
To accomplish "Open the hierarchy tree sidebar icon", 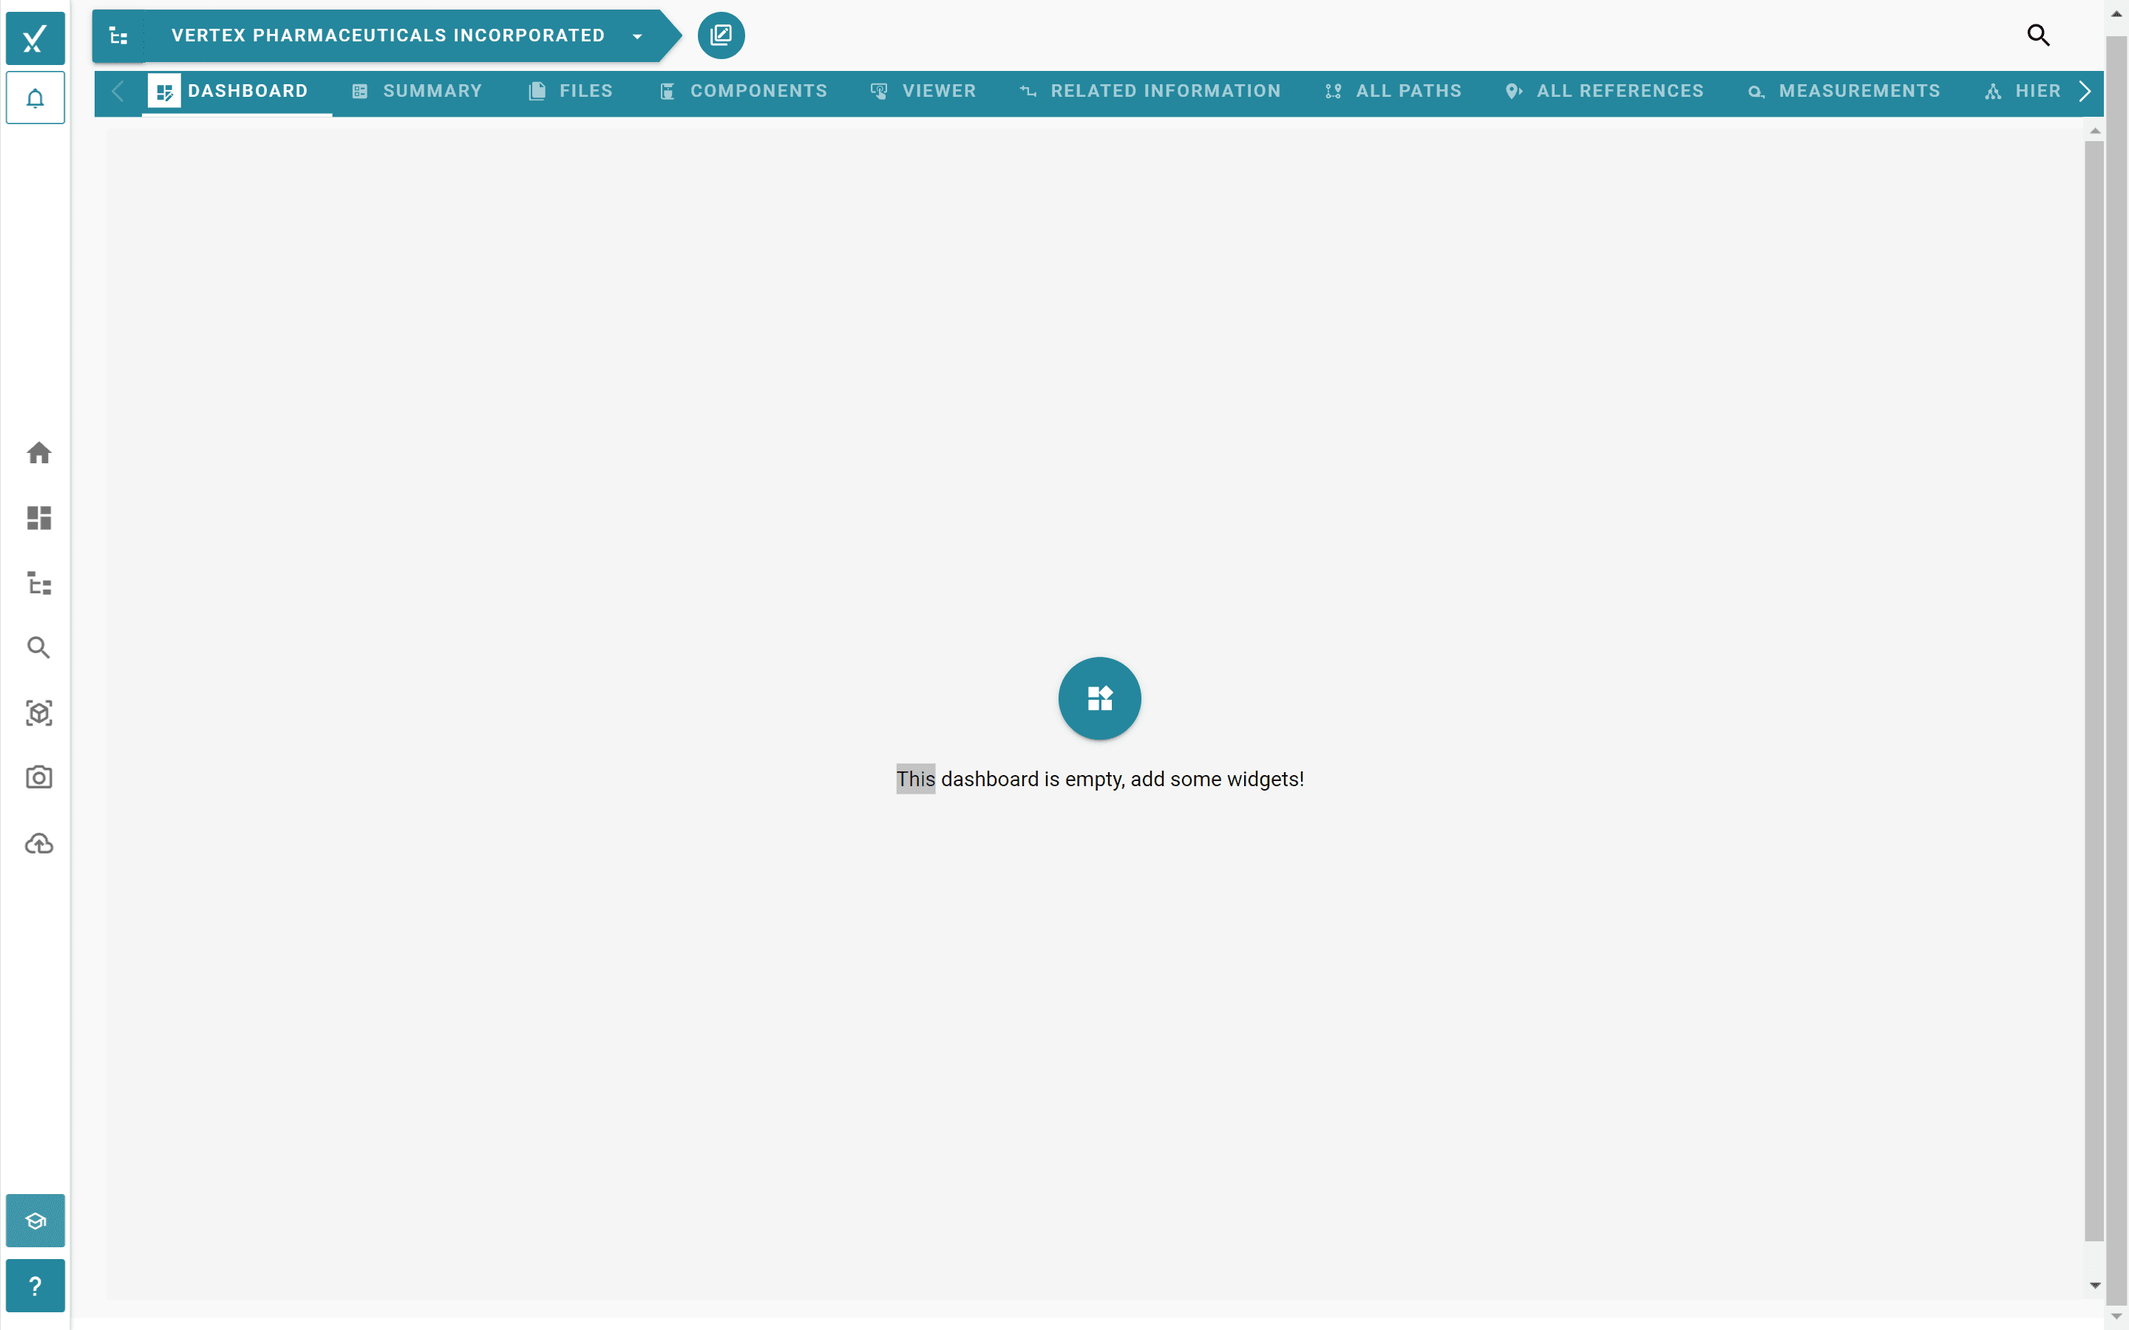I will pos(38,583).
